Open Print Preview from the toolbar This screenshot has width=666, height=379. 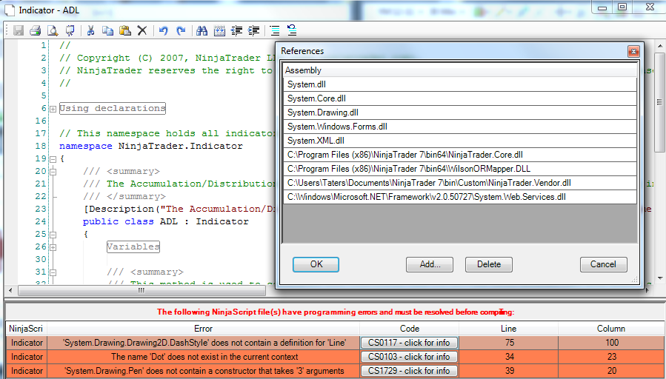click(53, 30)
